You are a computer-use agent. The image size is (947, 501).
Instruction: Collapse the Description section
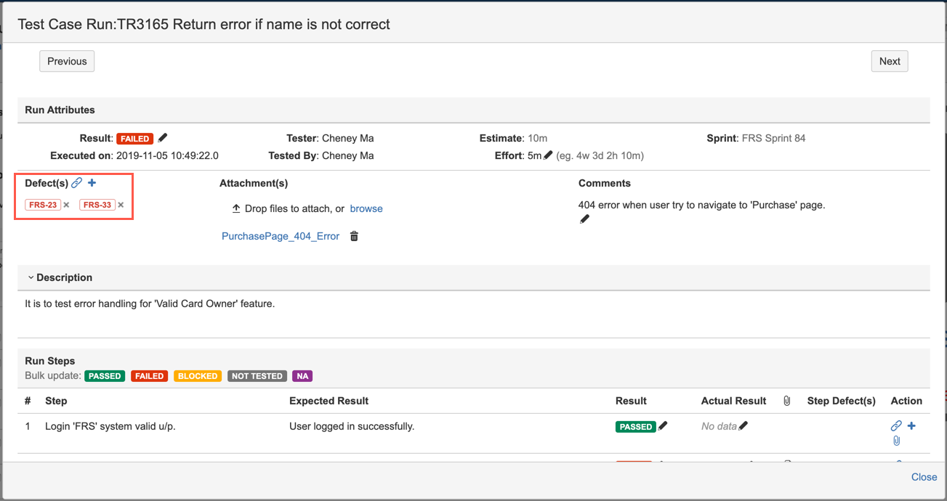tap(31, 277)
